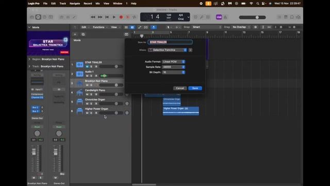The width and height of the screenshot is (330, 186).
Task: Open the Mix menu in menu bar
Action: click(x=97, y=4)
